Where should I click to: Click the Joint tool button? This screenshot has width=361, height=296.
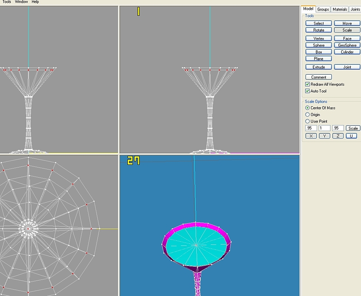pos(347,67)
